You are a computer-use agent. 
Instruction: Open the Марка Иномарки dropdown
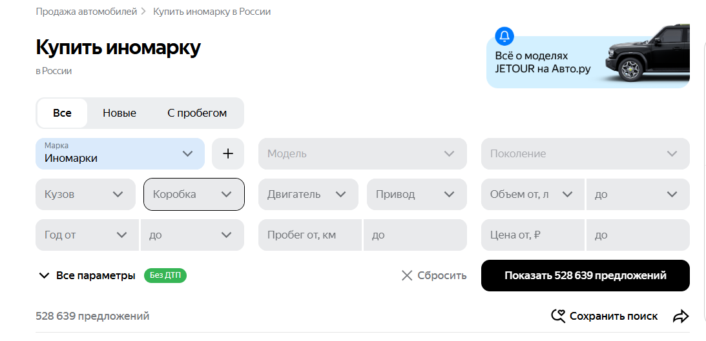point(119,153)
